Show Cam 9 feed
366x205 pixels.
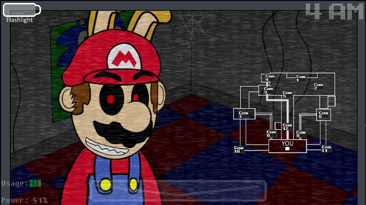301,134
